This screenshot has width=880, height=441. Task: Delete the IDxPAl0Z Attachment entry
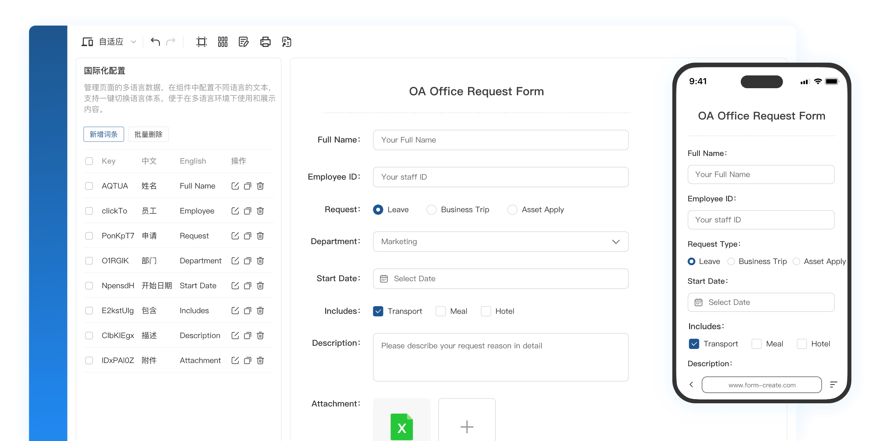pyautogui.click(x=260, y=360)
